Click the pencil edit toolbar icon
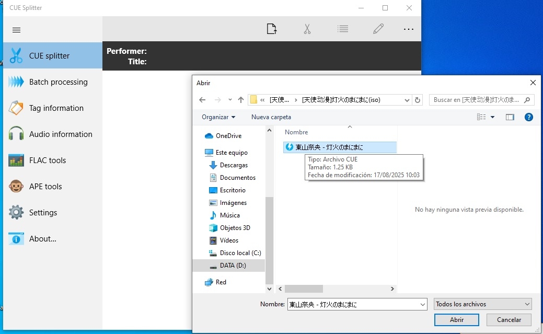The height and width of the screenshot is (334, 543). coord(378,29)
